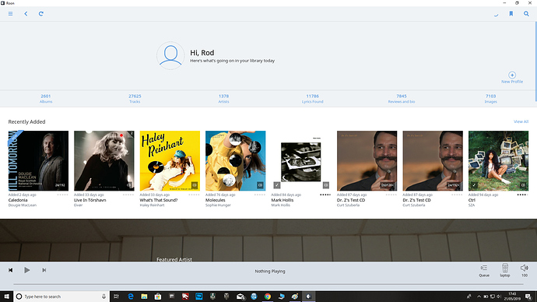Click CD format badge on What's That Sound? cover
Viewport: 537px width, 302px height.
click(195, 185)
